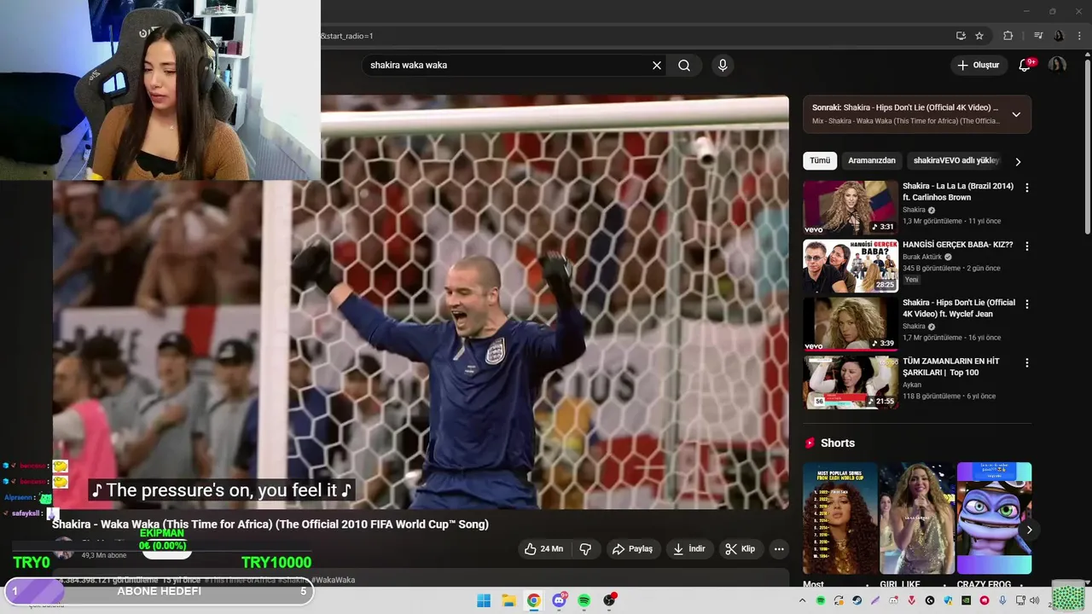Open HANGİSİ GERÇEK BABA thumbnail
This screenshot has width=1092, height=614.
pyautogui.click(x=851, y=266)
